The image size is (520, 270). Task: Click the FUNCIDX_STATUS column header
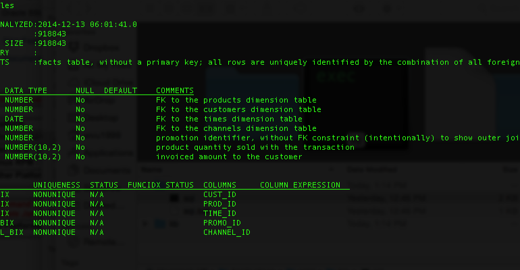(x=160, y=185)
